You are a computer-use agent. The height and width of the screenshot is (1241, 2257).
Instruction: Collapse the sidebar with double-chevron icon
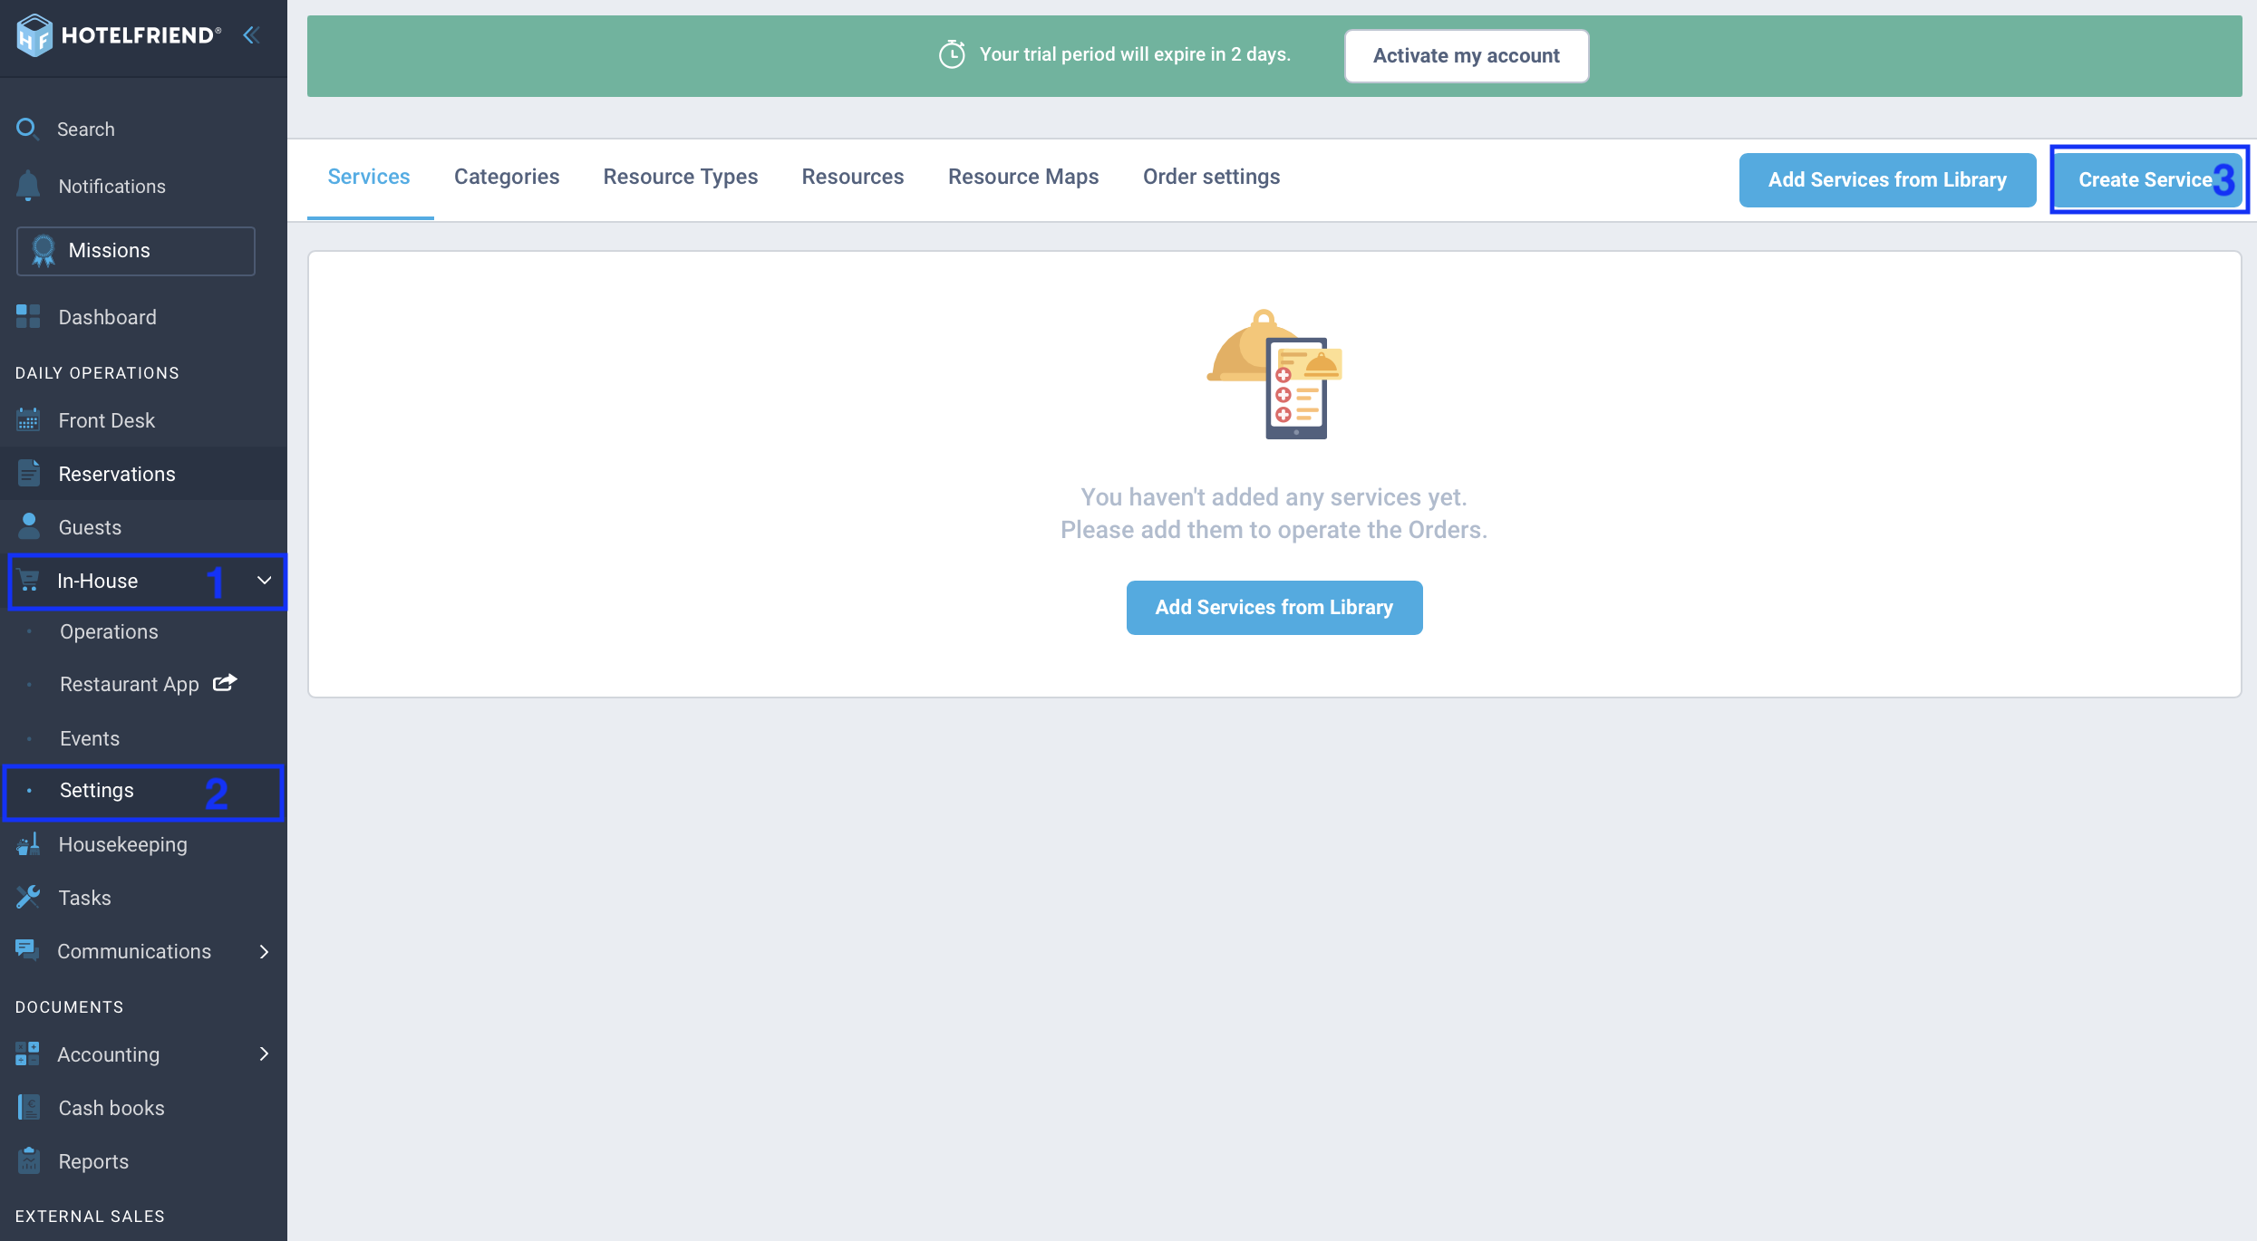tap(251, 35)
